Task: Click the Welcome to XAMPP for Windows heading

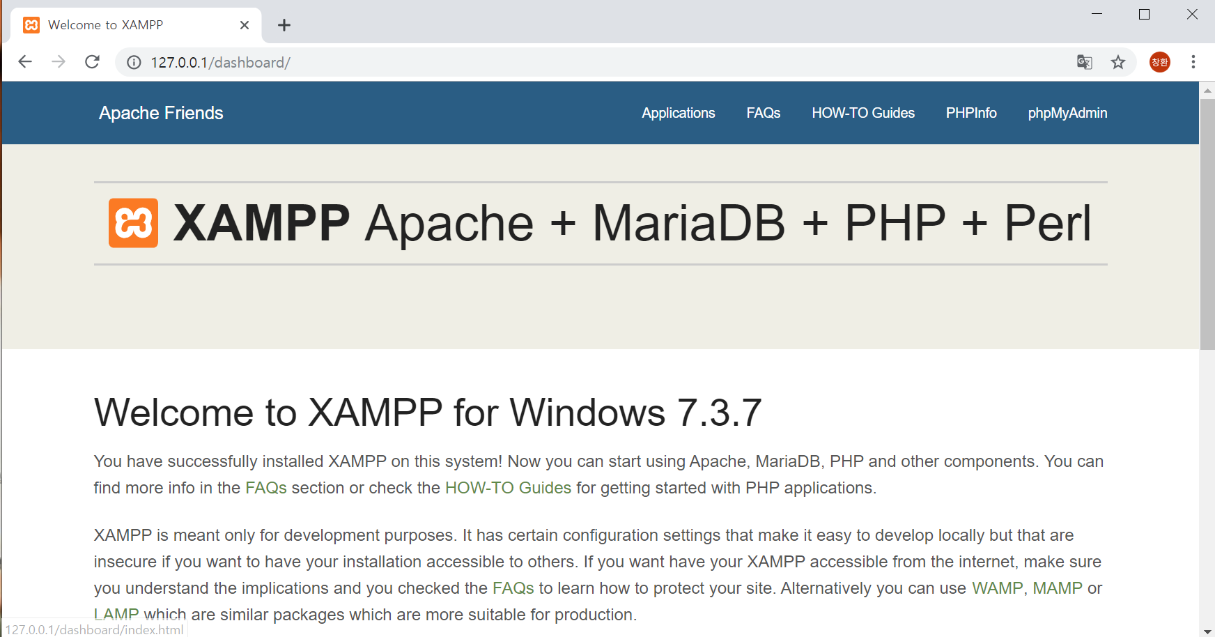Action: 428,413
